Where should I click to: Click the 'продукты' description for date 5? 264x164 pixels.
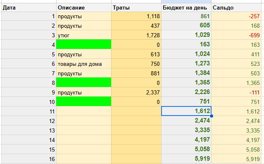click(x=84, y=54)
